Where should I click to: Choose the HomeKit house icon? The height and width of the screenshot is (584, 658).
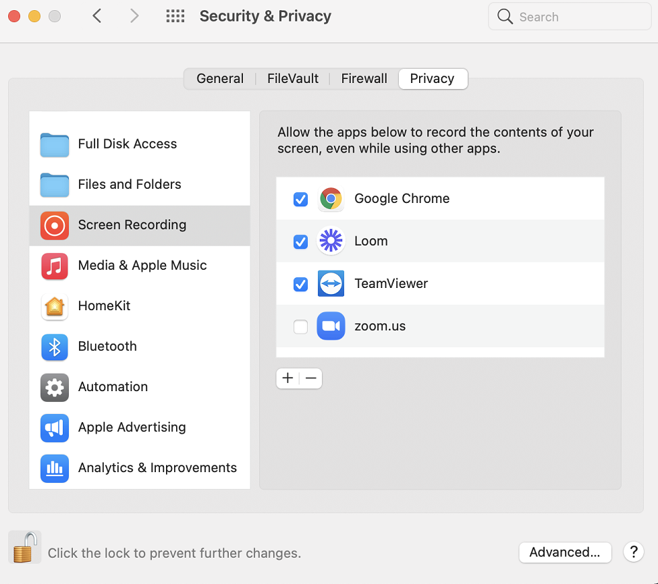(x=55, y=306)
